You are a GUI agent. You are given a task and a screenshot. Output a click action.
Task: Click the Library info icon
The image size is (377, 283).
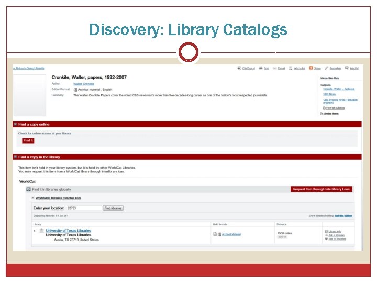326,231
